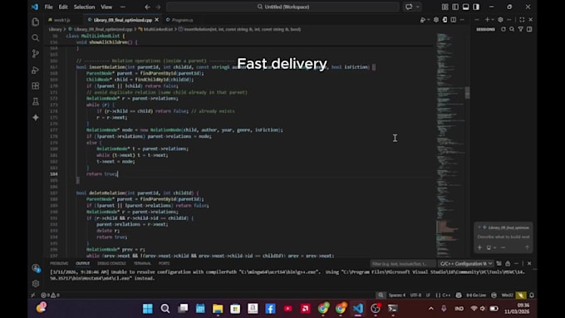Click the Spaces: 4 indentation status item
The height and width of the screenshot is (318, 565).
point(396,295)
